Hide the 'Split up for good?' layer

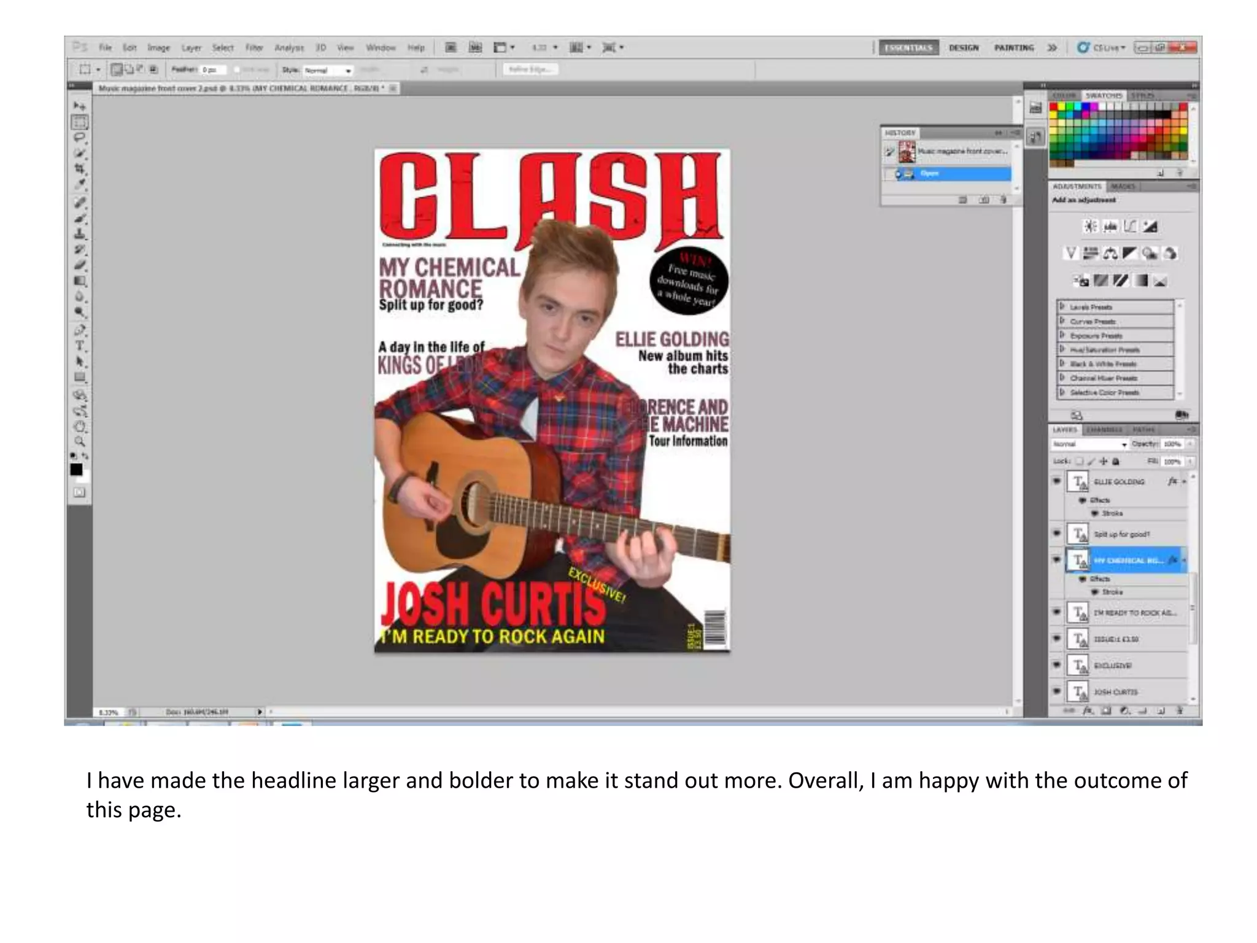(x=1057, y=534)
